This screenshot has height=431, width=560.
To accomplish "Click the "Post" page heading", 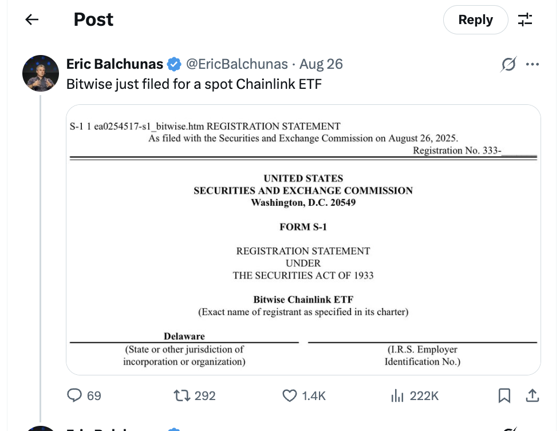I will 94,19.
